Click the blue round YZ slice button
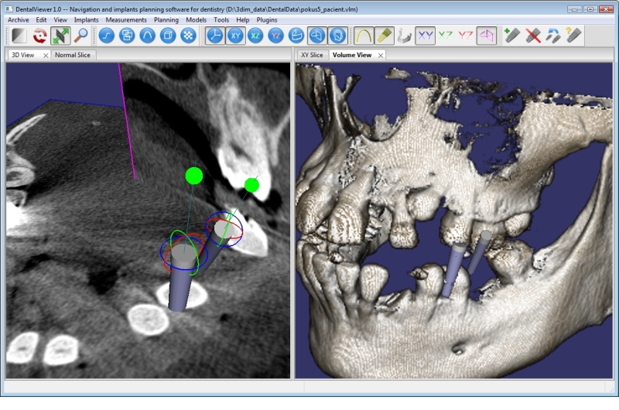Image resolution: width=619 pixels, height=410 pixels. (276, 36)
